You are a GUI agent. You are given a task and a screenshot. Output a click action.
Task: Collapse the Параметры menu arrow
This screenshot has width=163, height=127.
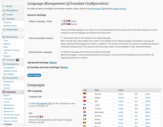(22, 92)
